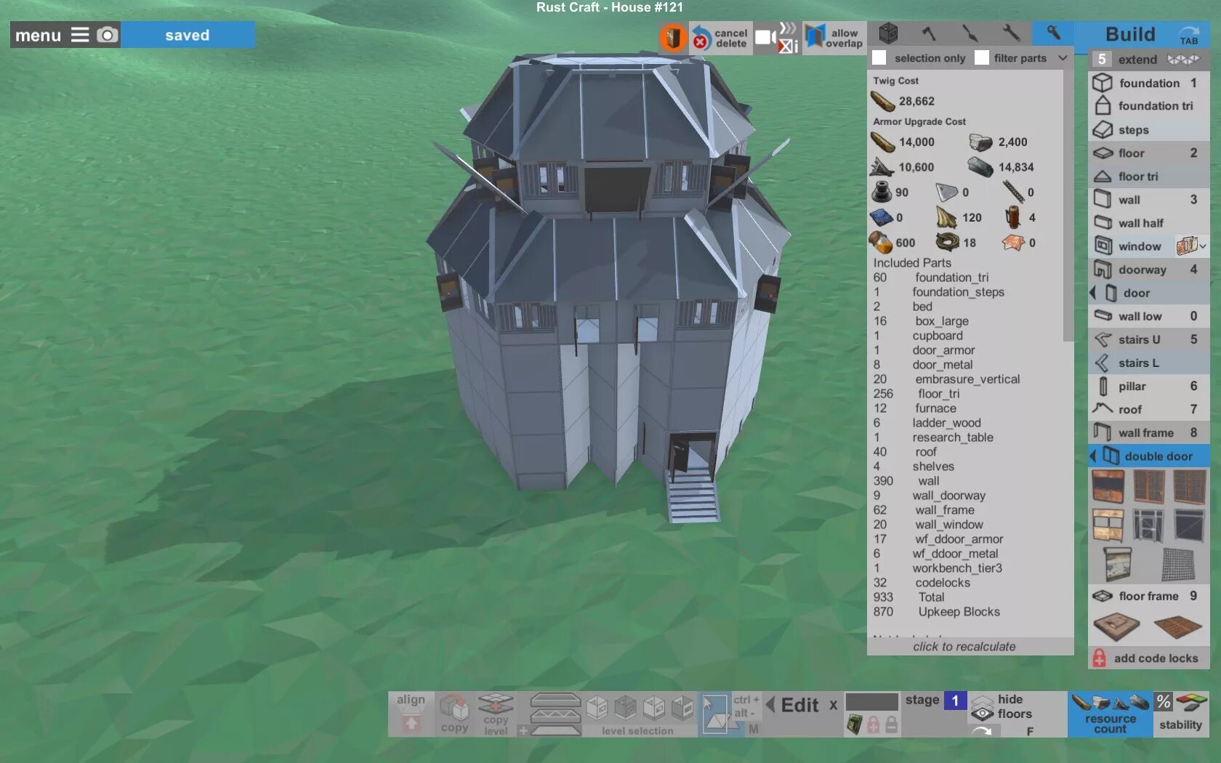Select stairs U build part

(x=1149, y=339)
